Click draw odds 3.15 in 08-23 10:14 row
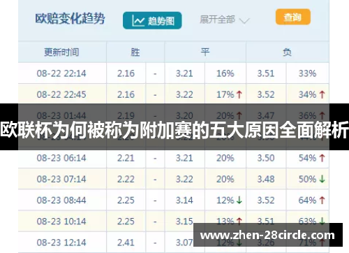Screen dimensions: 349x253 (x=184, y=222)
